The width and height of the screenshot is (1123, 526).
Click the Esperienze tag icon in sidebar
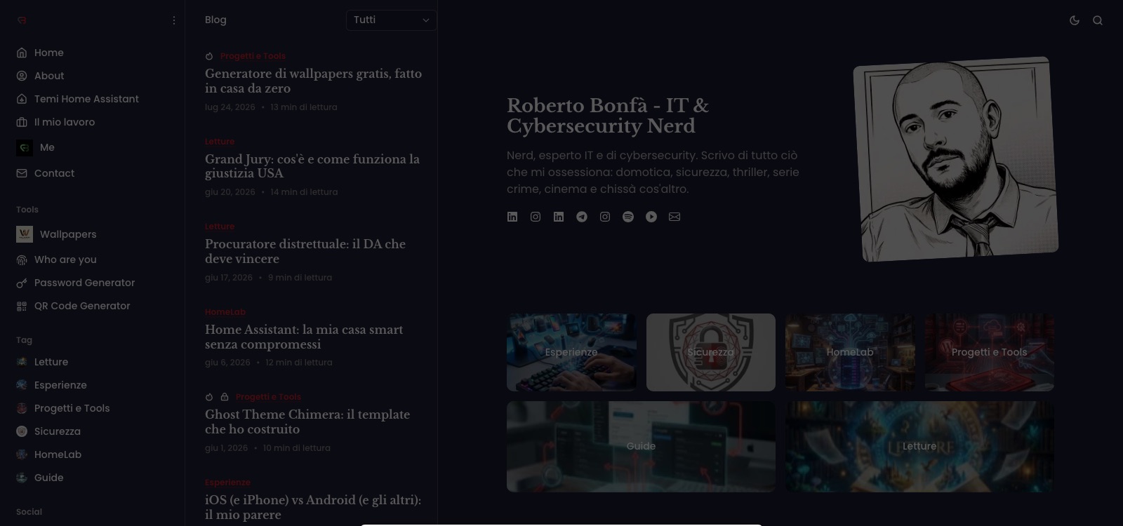point(22,385)
